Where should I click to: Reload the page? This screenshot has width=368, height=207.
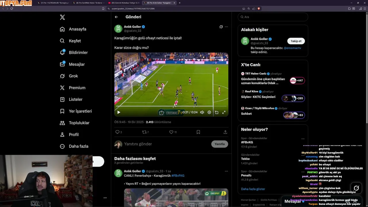tap(12, 9)
